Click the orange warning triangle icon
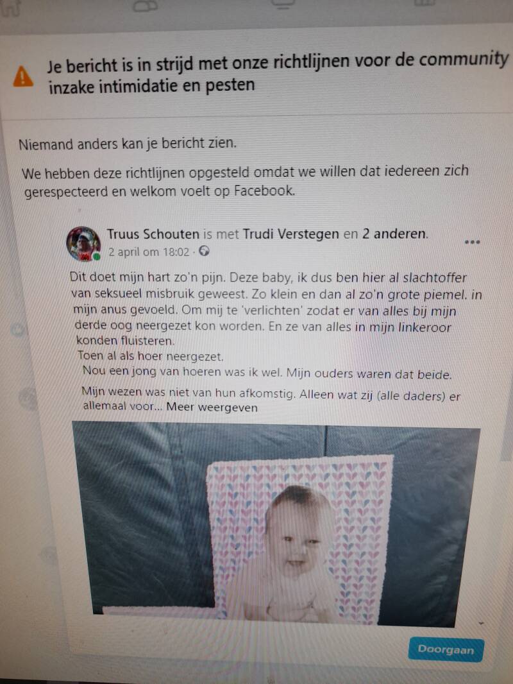This screenshot has height=684, width=513. coord(23,77)
